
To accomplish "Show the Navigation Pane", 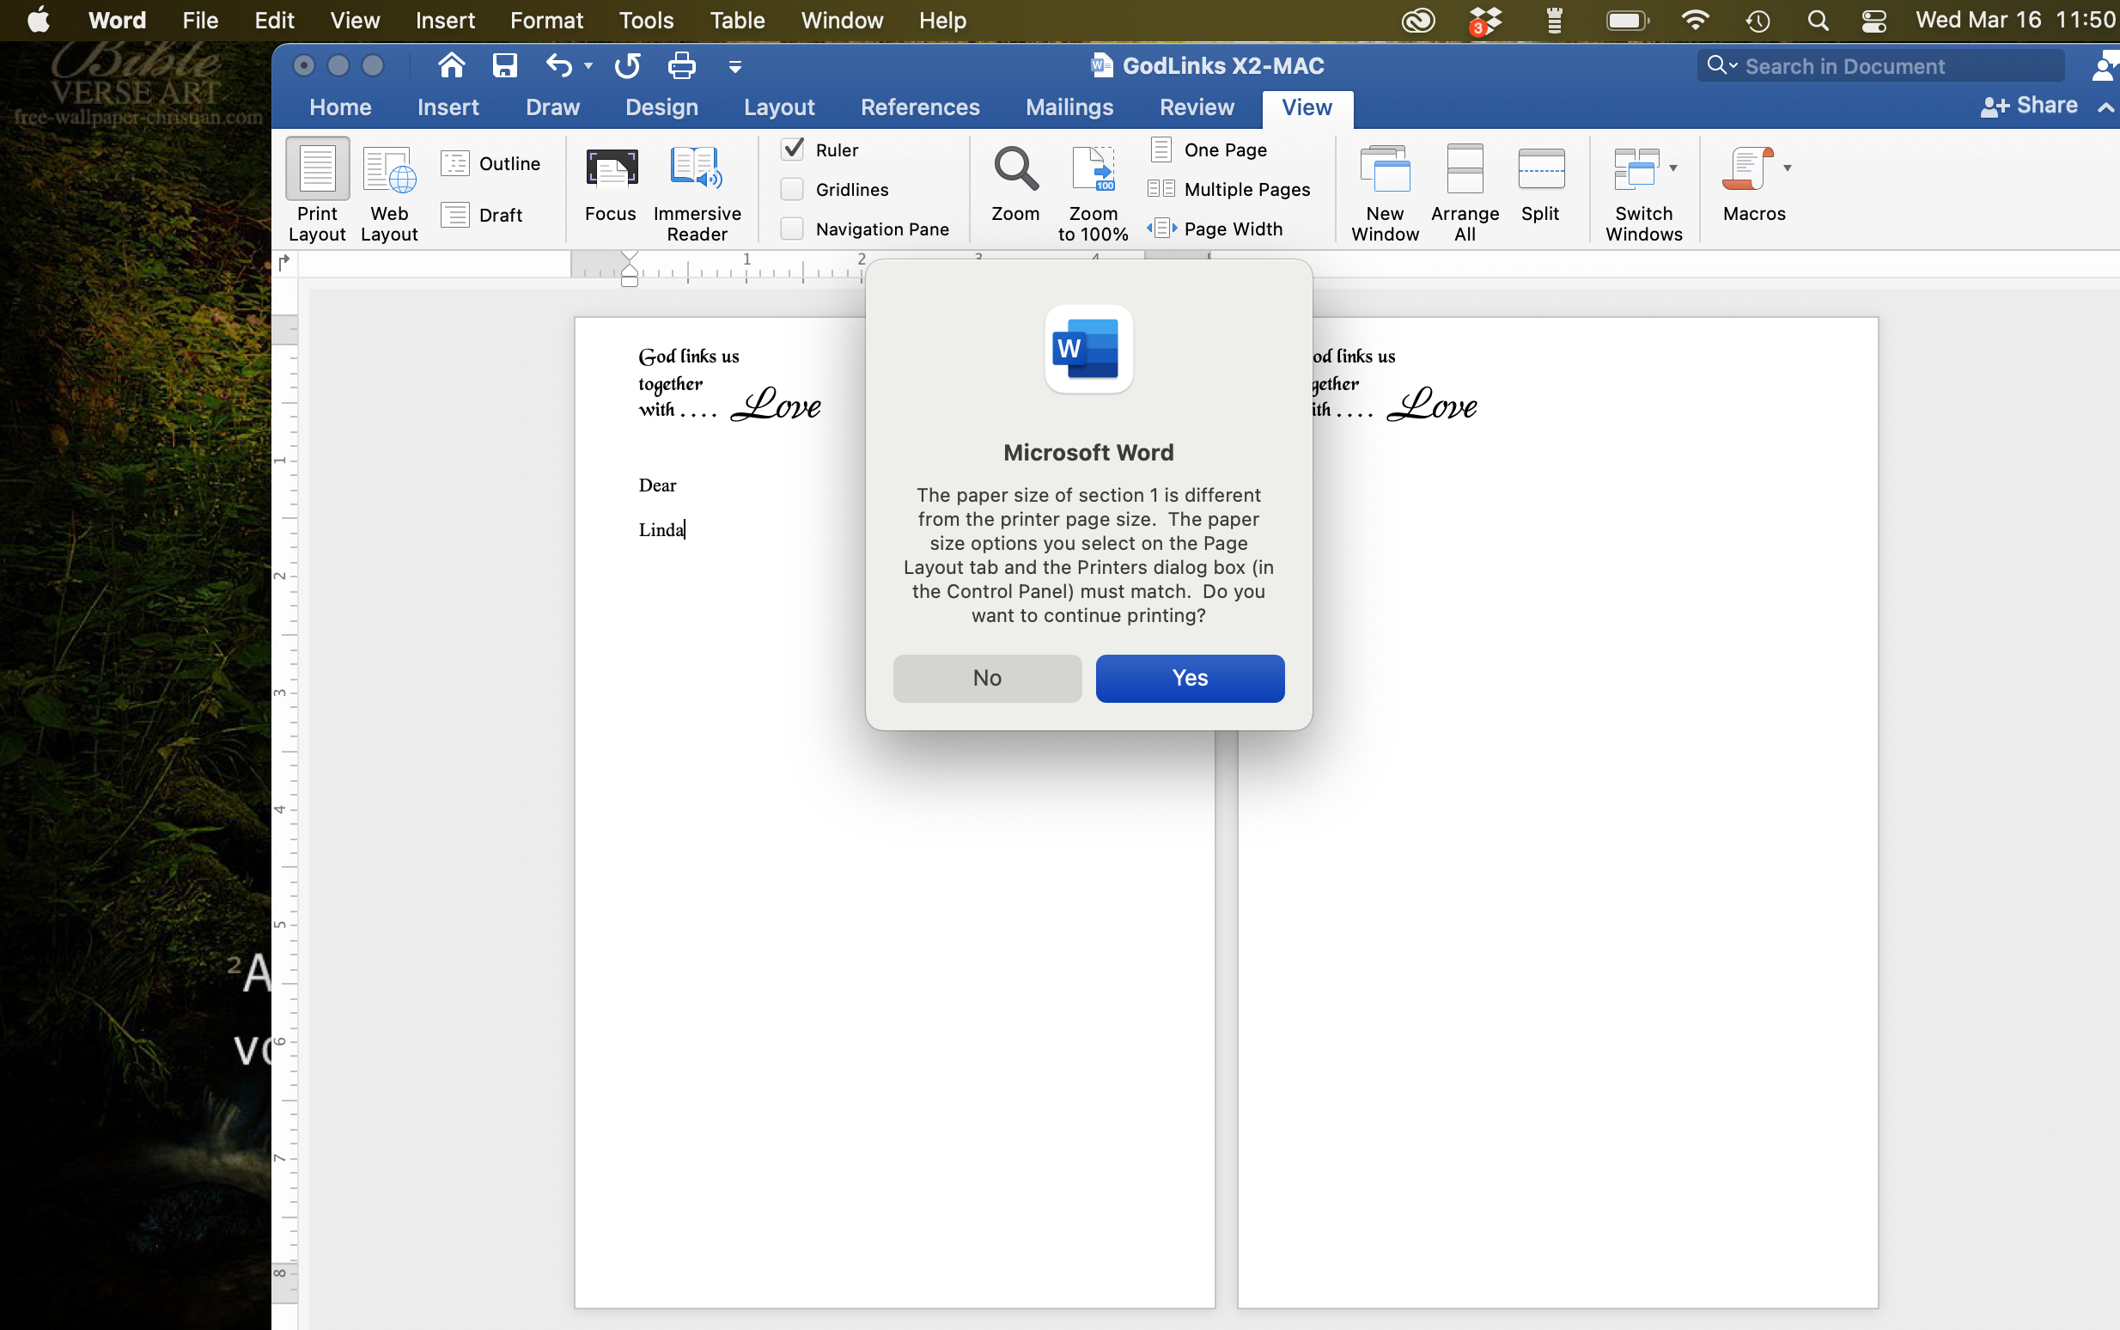I will [x=793, y=228].
